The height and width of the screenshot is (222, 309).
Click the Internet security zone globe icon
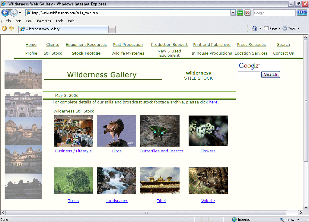coord(234,220)
